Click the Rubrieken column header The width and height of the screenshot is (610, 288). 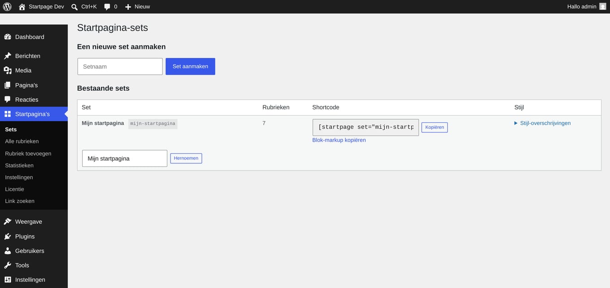[276, 107]
